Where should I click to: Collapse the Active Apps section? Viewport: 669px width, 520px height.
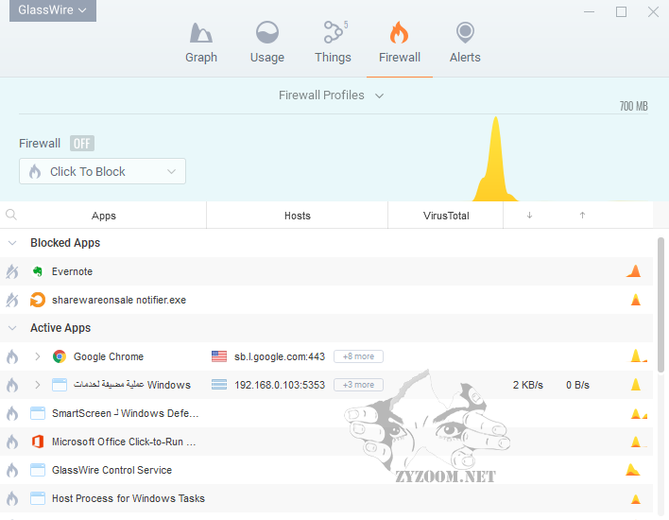(x=12, y=328)
